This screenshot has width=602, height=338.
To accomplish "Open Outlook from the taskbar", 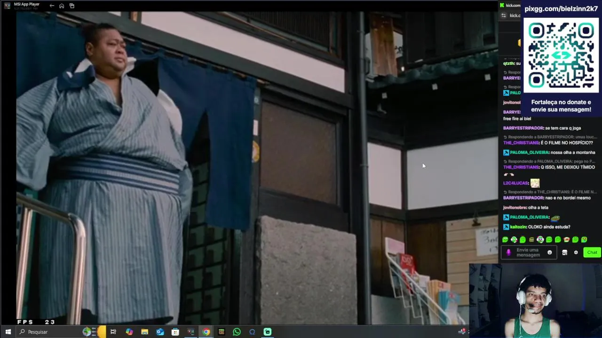I will [x=160, y=332].
